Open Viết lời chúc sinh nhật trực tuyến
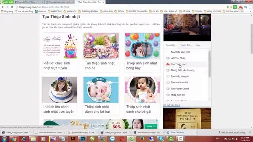This screenshot has height=142, width=253. [x=57, y=66]
